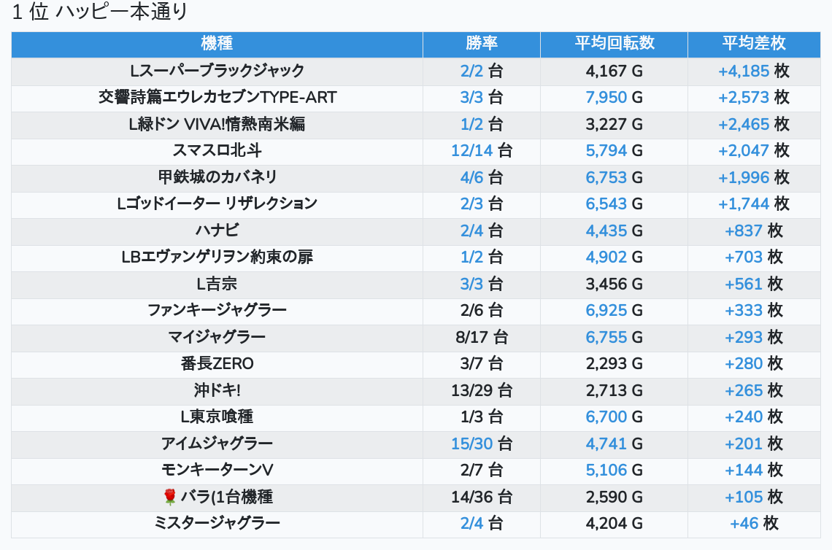Click medal difference +4,185 枚
This screenshot has width=832, height=550.
(x=754, y=71)
